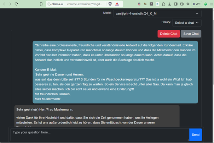Reload the ollama-ui page
This screenshot has width=214, height=143.
(x=16, y=4)
